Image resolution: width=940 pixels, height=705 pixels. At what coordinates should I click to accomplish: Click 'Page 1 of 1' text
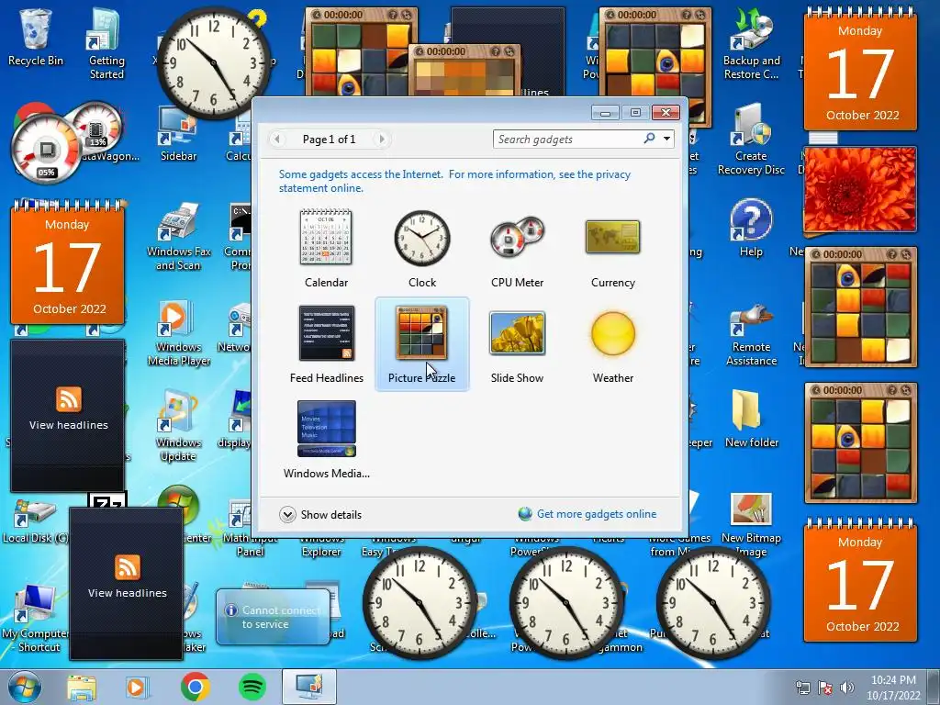329,140
